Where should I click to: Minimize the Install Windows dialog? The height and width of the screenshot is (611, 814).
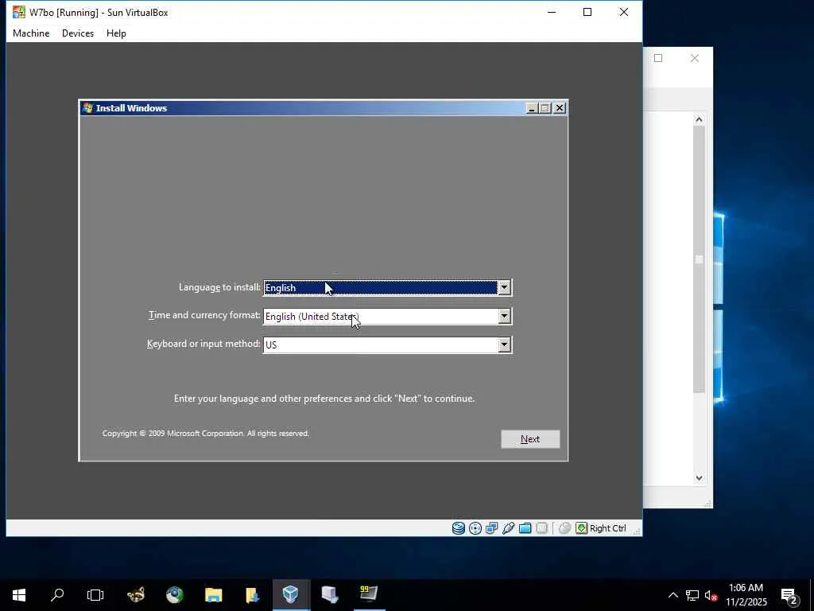click(531, 108)
